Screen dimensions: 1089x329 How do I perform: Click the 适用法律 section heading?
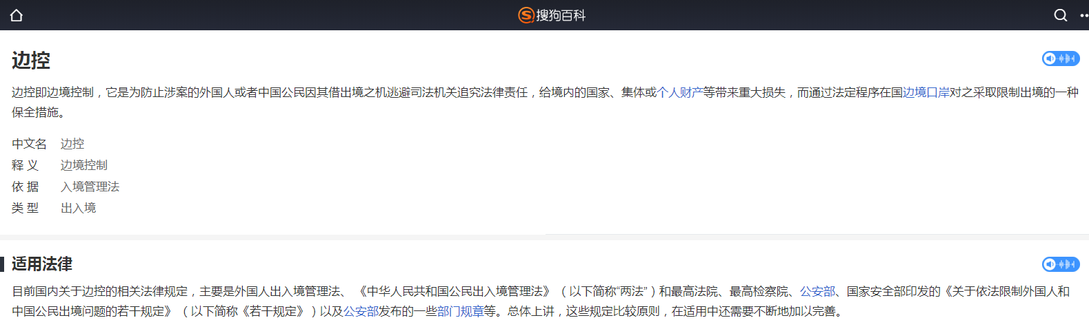point(42,264)
